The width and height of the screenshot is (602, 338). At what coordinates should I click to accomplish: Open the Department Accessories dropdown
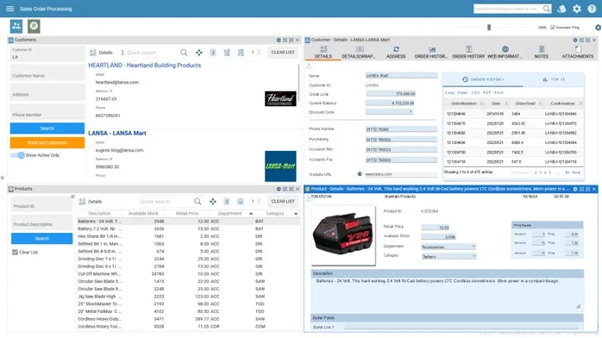tap(448, 247)
